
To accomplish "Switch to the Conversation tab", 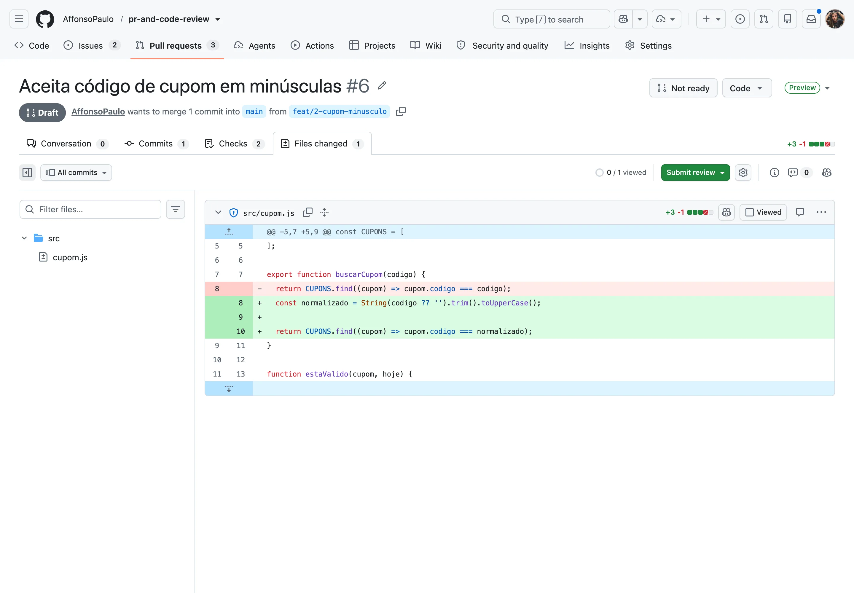I will 68,144.
